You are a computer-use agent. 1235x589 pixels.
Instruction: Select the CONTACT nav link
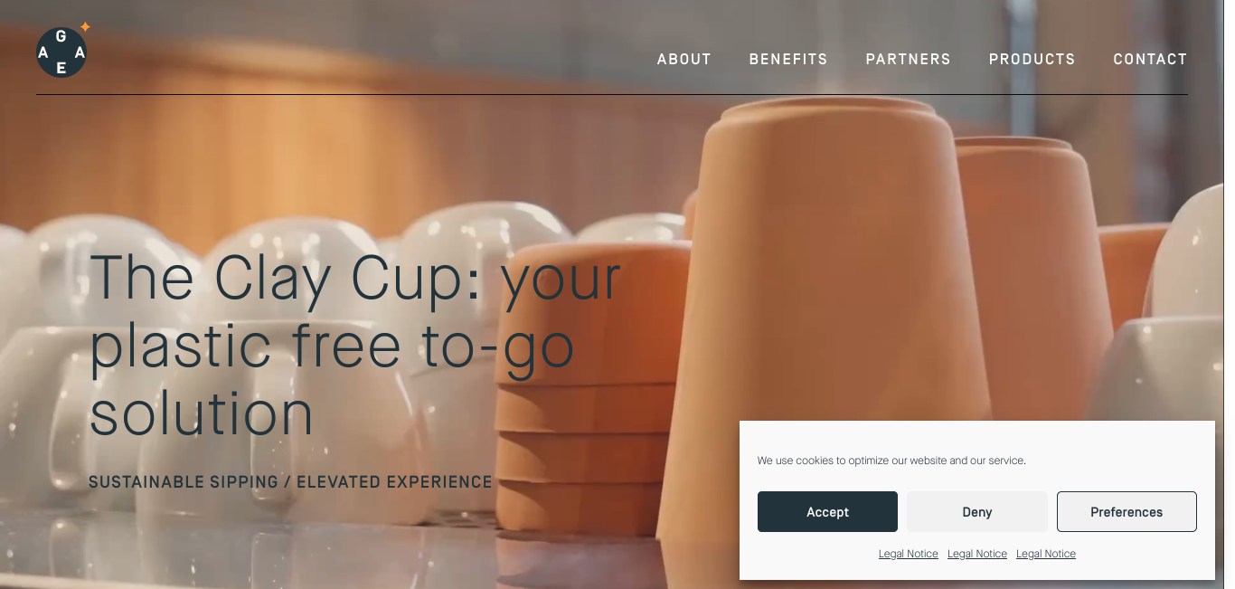(x=1150, y=59)
